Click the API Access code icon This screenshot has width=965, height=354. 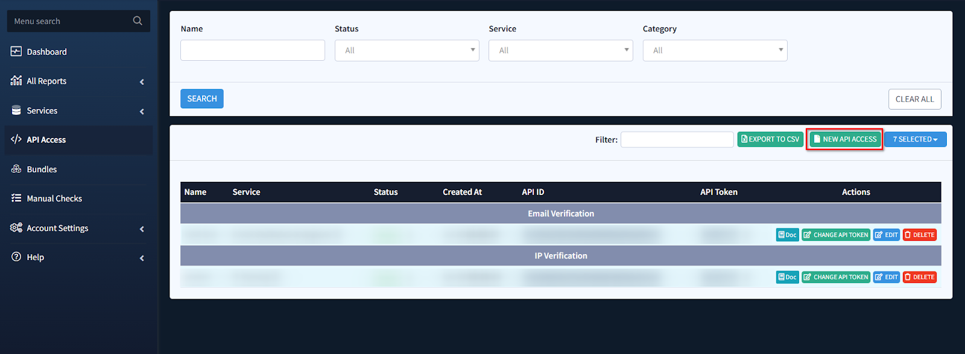[16, 140]
